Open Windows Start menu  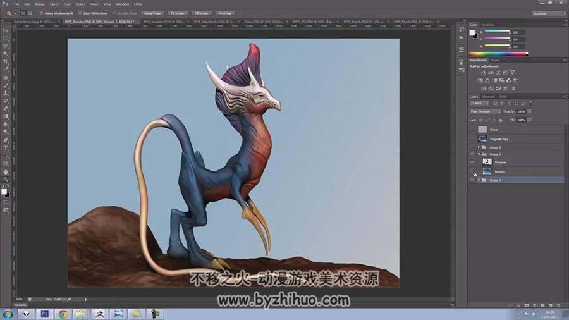point(8,314)
